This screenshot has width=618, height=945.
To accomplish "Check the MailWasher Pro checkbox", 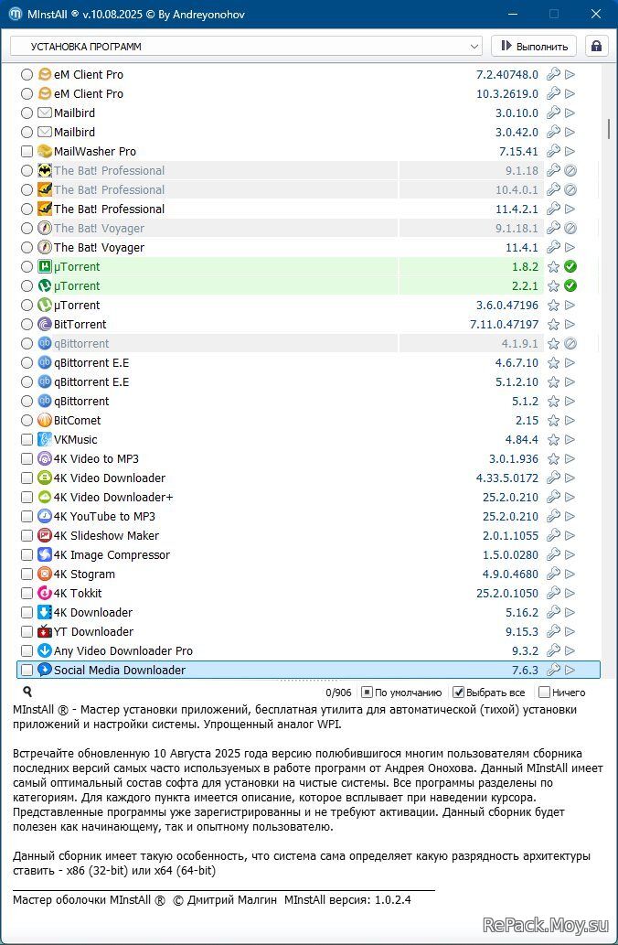I will click(x=27, y=151).
